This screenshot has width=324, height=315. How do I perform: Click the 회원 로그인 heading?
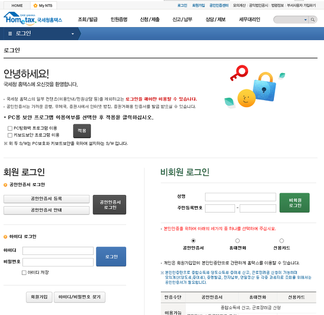click(x=24, y=173)
